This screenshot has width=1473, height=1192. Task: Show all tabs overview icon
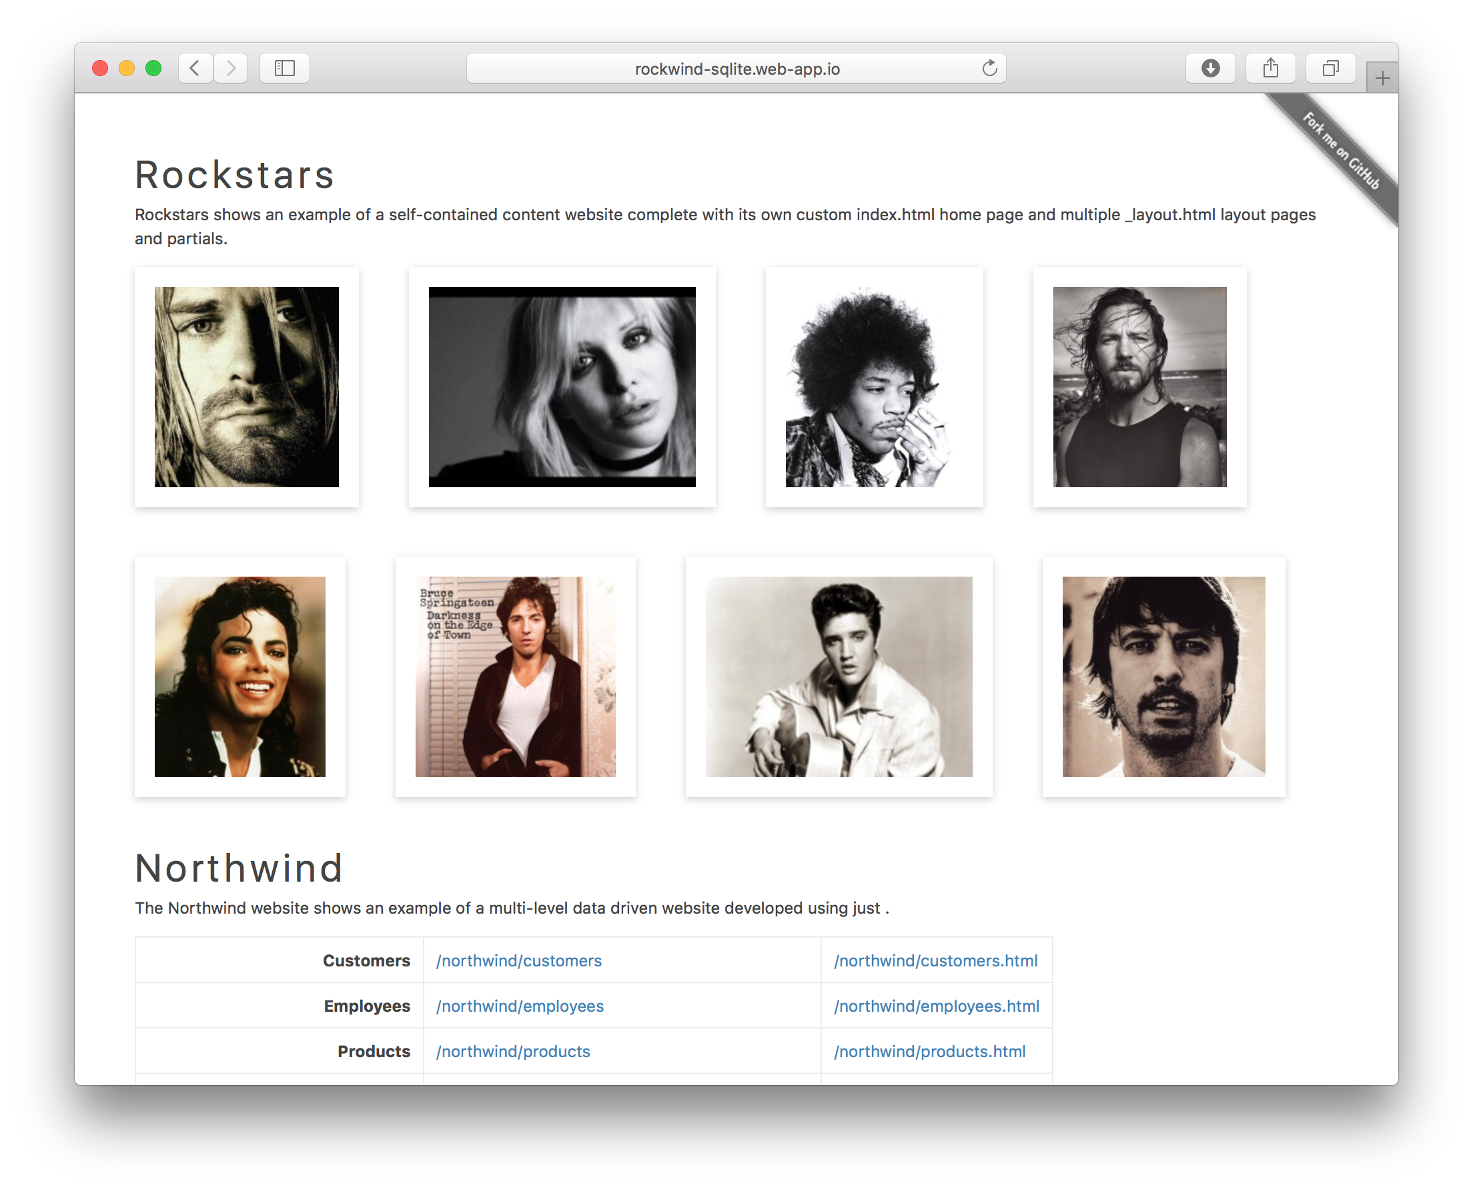pos(1330,68)
